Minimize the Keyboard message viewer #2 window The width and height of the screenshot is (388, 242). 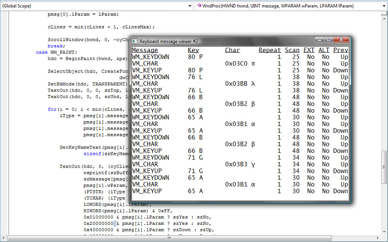pos(320,40)
